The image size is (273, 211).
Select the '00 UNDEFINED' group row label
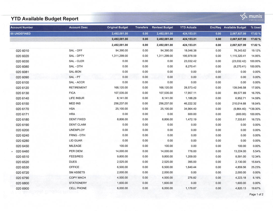[x=20, y=34]
